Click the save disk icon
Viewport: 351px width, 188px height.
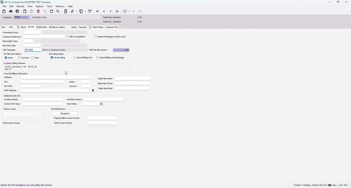click(x=31, y=11)
